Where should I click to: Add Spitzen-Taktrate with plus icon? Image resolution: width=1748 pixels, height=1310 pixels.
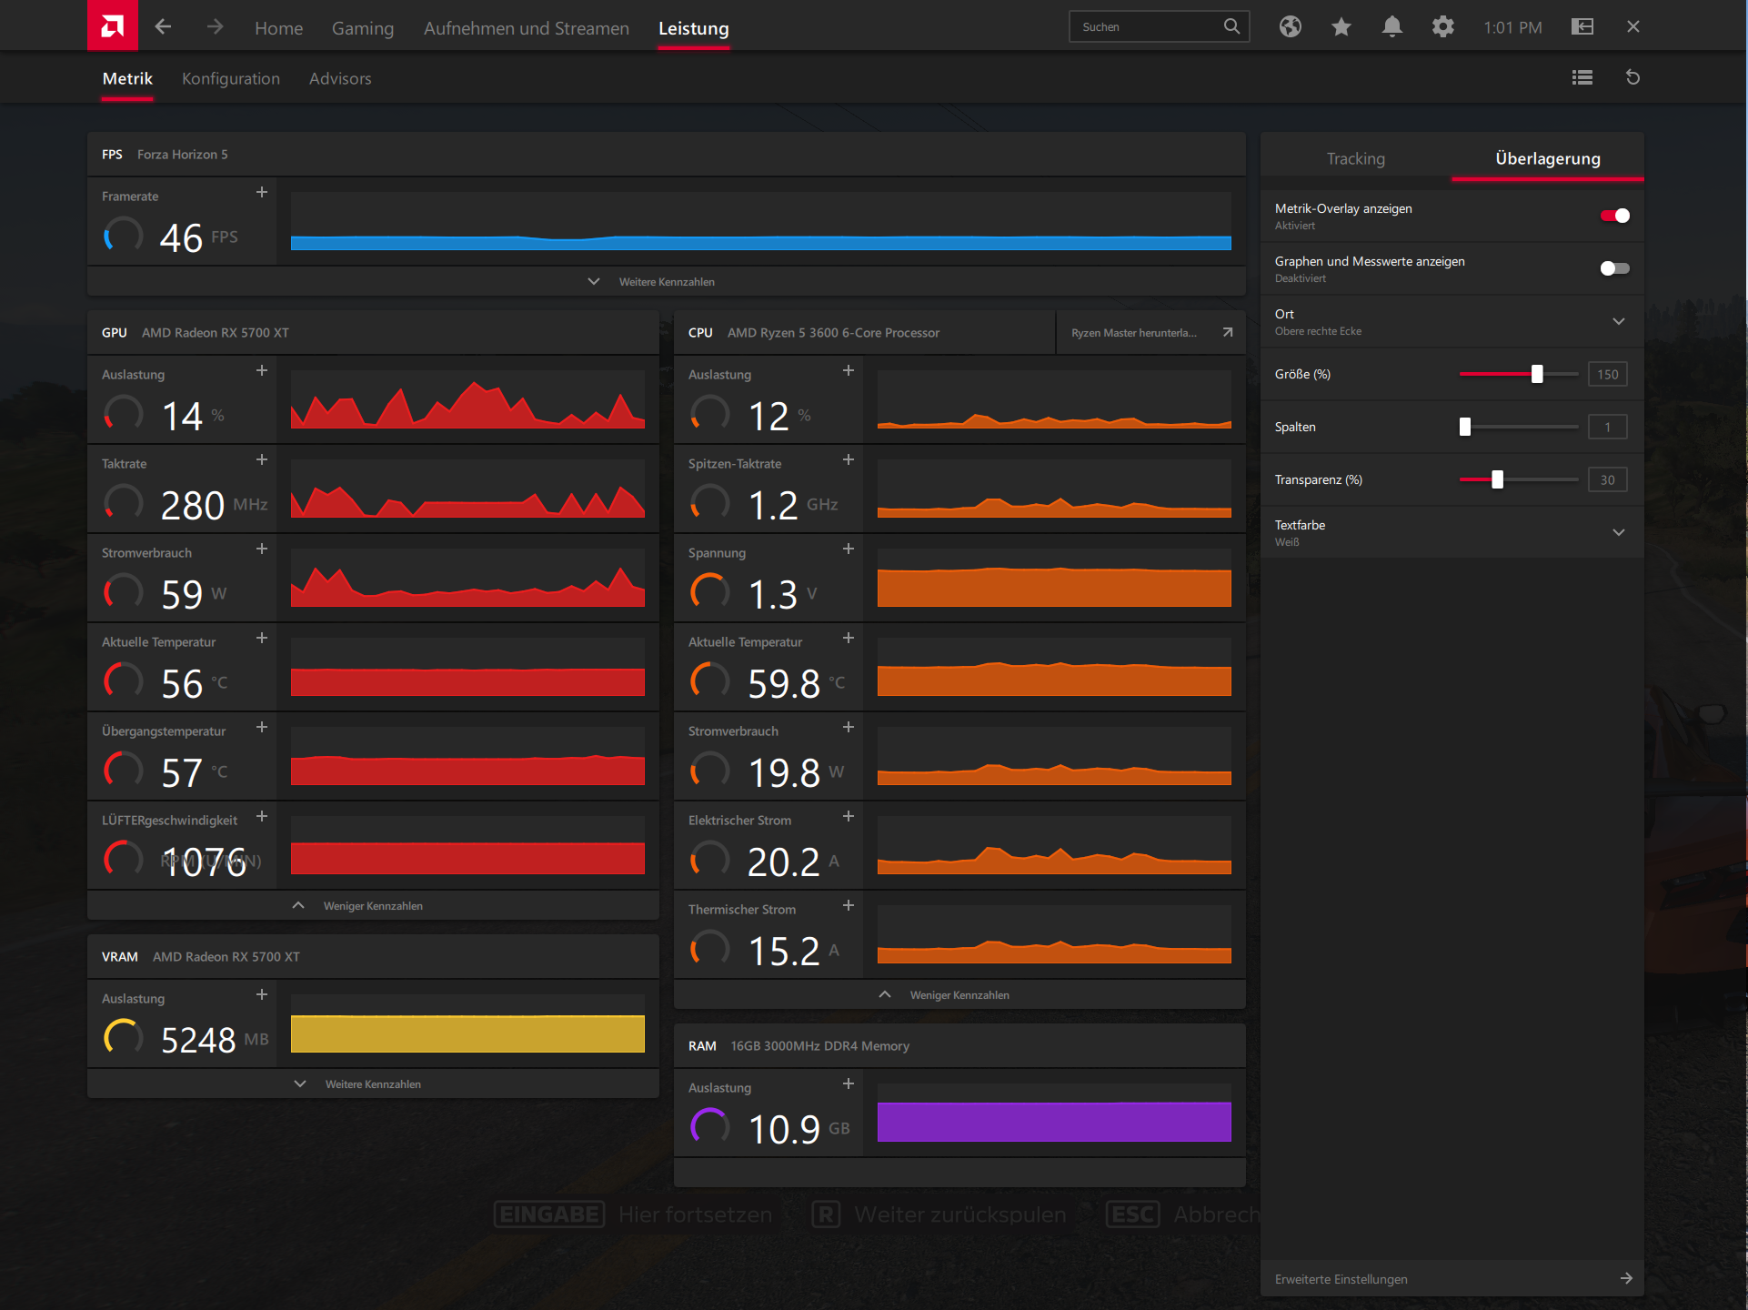click(x=849, y=459)
